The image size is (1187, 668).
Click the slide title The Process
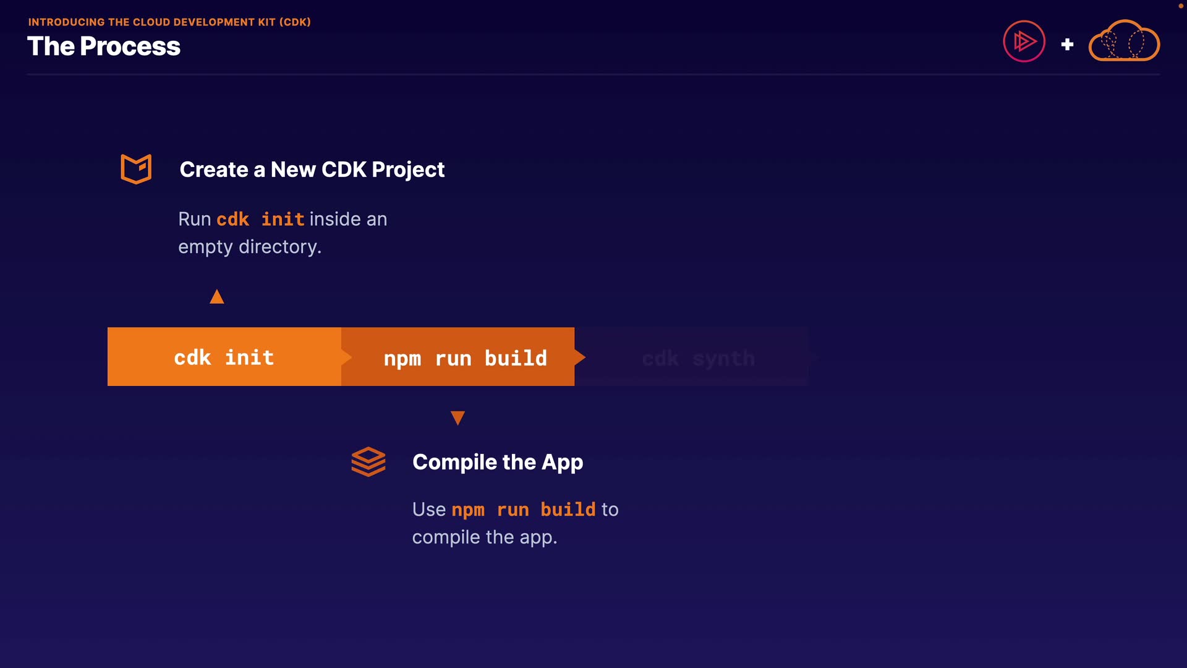[x=104, y=46]
